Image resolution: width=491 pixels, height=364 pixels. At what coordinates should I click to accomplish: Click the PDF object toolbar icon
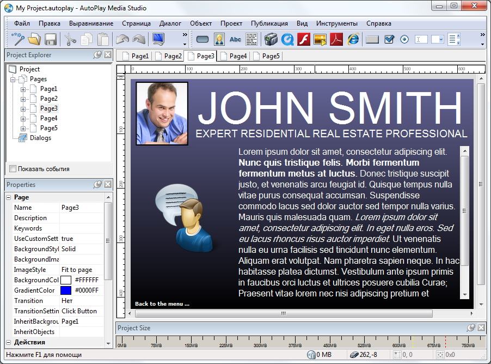[x=336, y=39]
